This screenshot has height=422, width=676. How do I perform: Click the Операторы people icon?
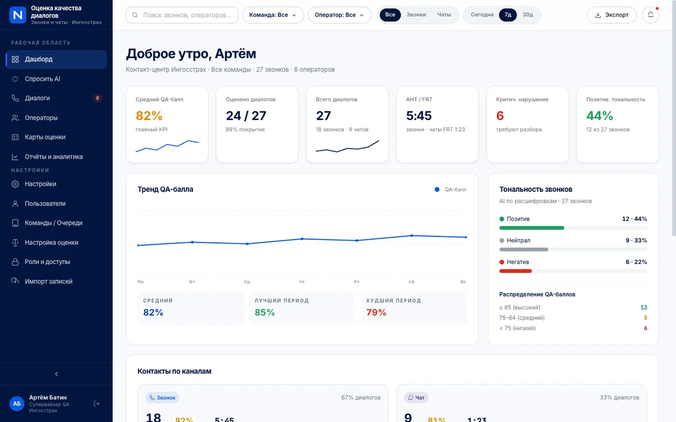(x=15, y=118)
